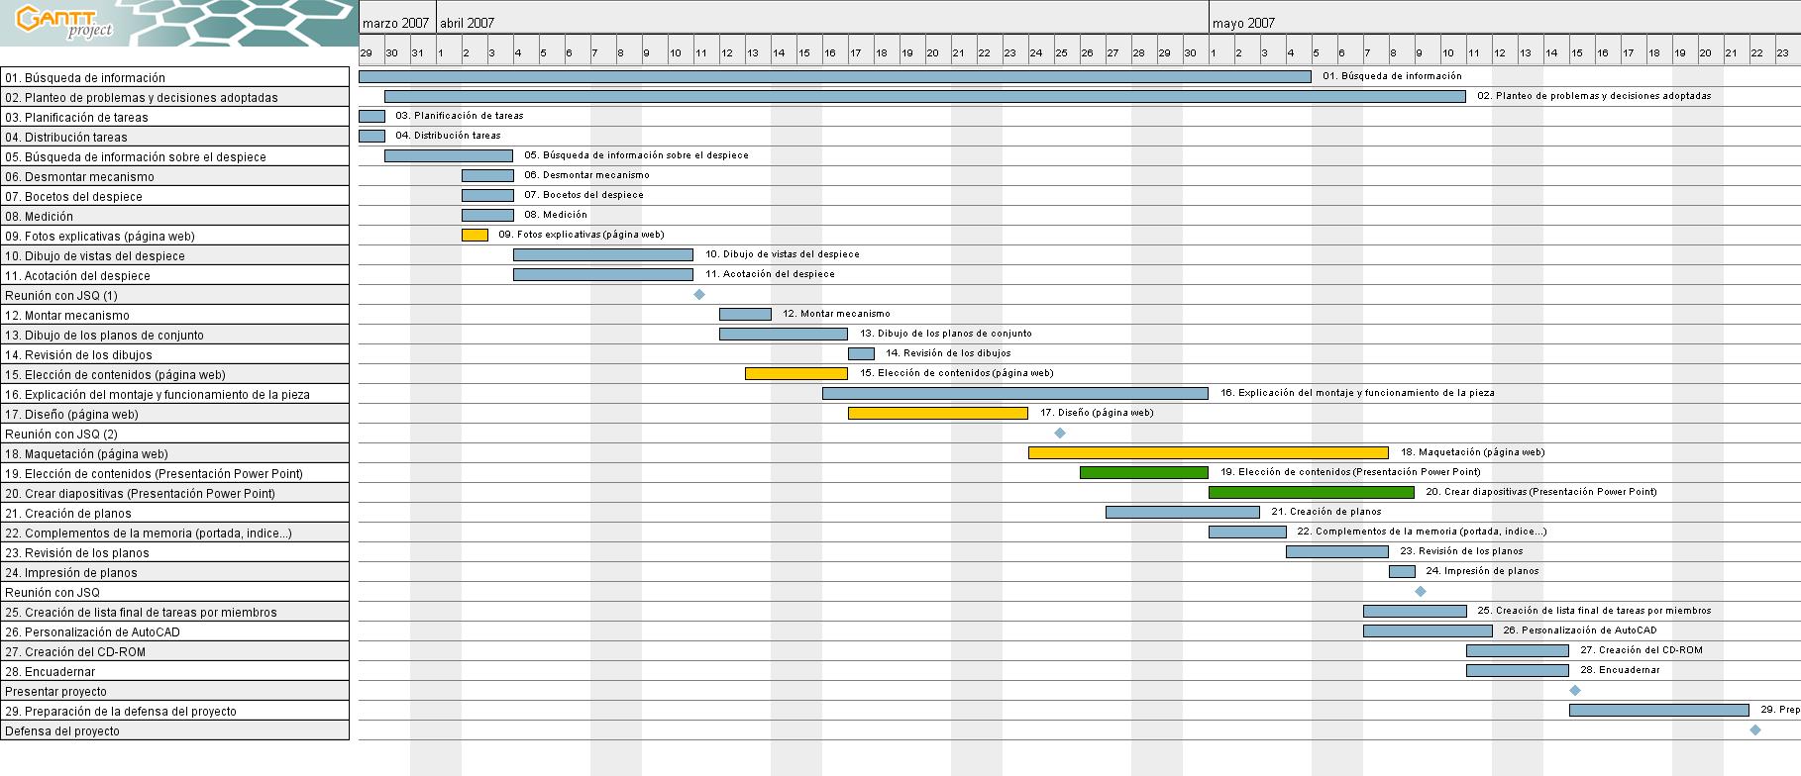Viewport: 1801px width, 776px height.
Task: Click the bar for '01. Búsqueda de información'
Action: coord(834,76)
